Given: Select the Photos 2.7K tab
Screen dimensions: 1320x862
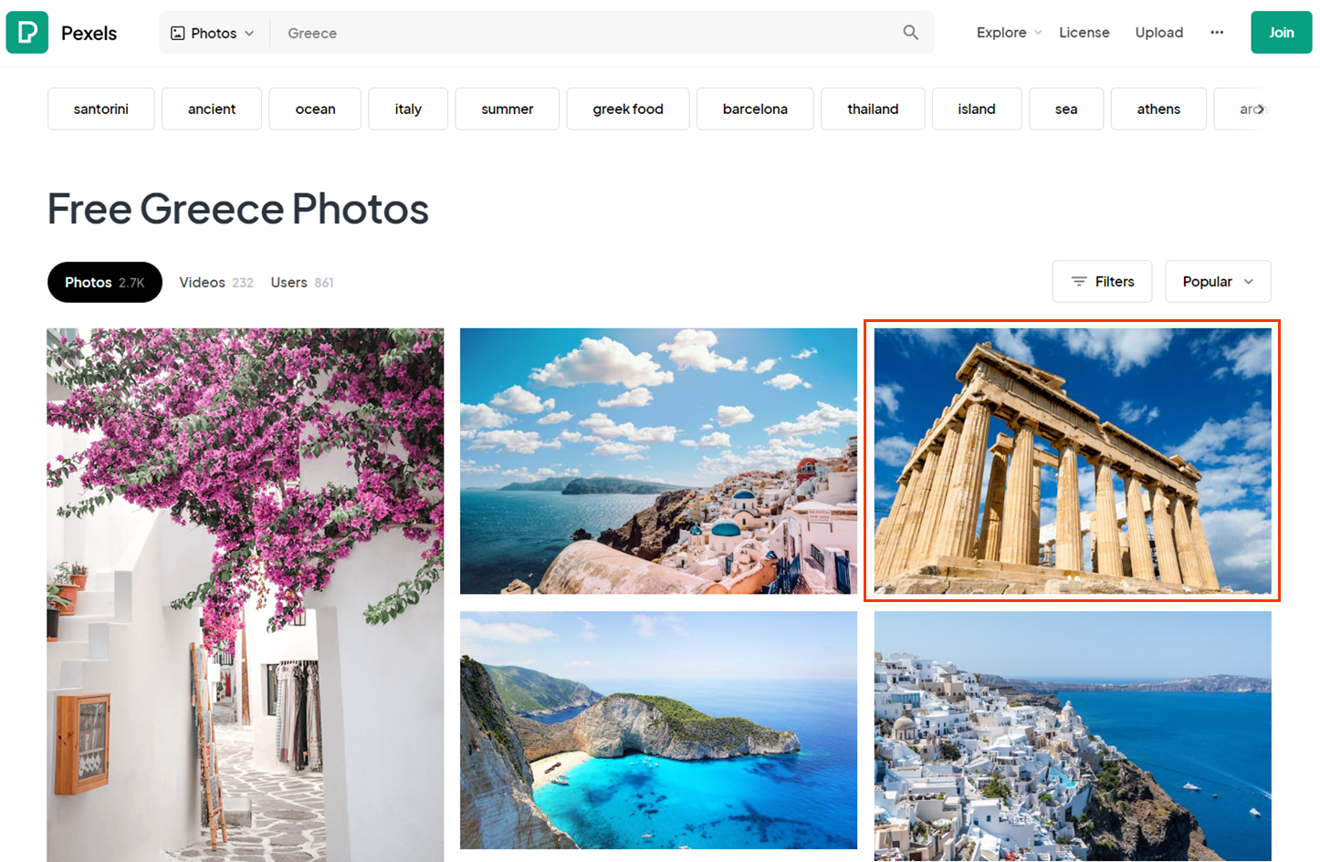Looking at the screenshot, I should tap(105, 282).
